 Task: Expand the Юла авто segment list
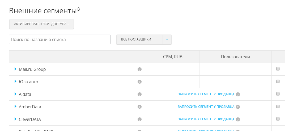coord(15,82)
